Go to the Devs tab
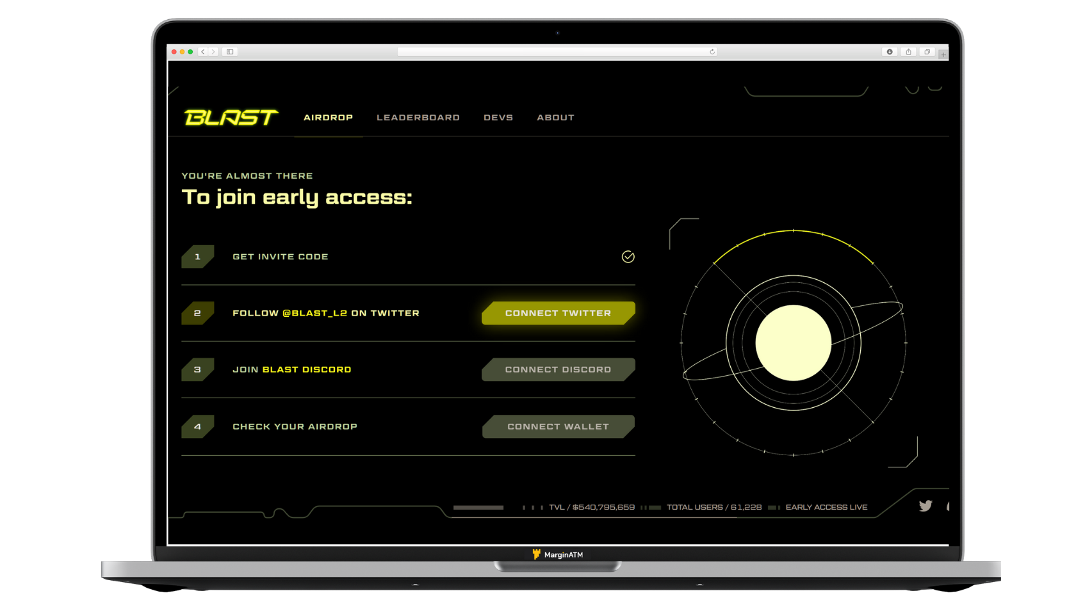The height and width of the screenshot is (605, 1076). pyautogui.click(x=498, y=118)
